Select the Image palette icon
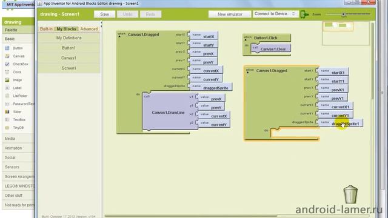Screen dimensions: 388x218 7,80
